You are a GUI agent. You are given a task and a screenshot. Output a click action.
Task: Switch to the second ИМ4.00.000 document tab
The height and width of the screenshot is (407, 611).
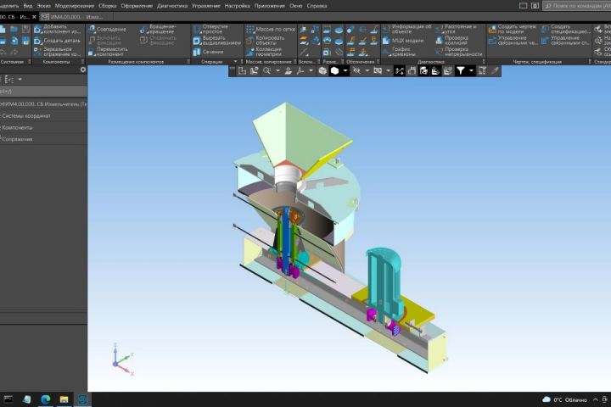[x=76, y=17]
